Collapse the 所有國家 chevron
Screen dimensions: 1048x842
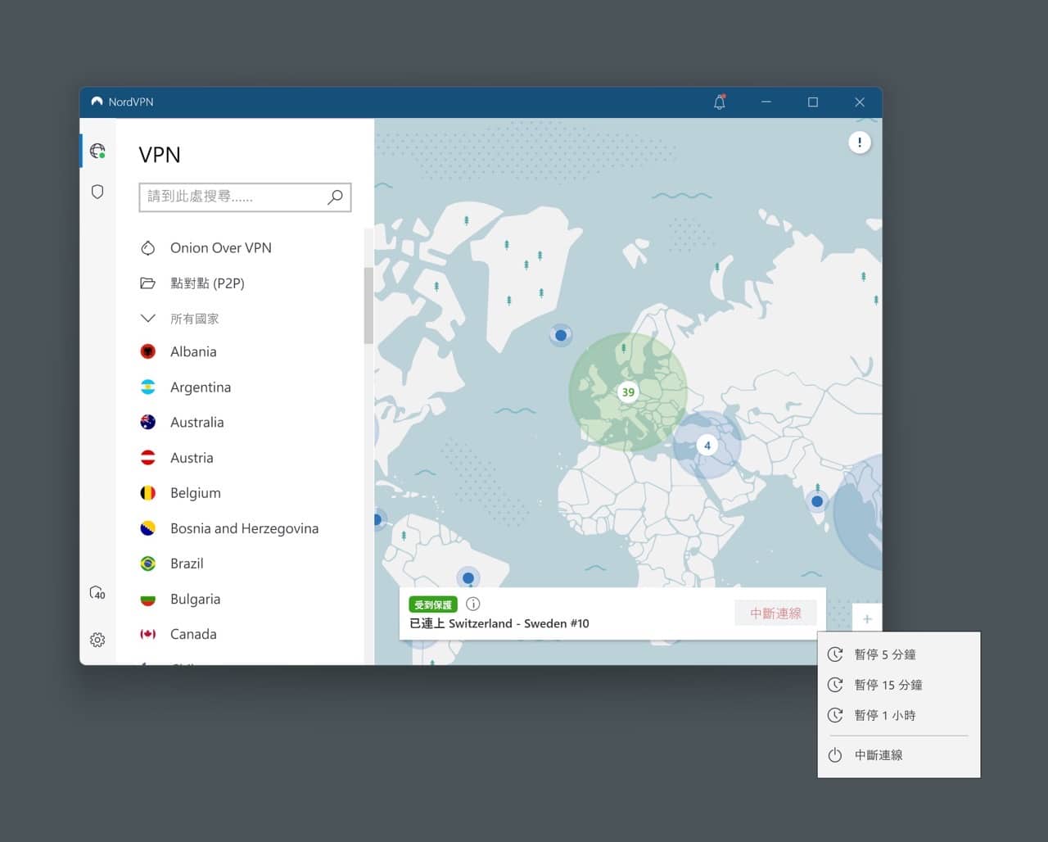(x=147, y=319)
